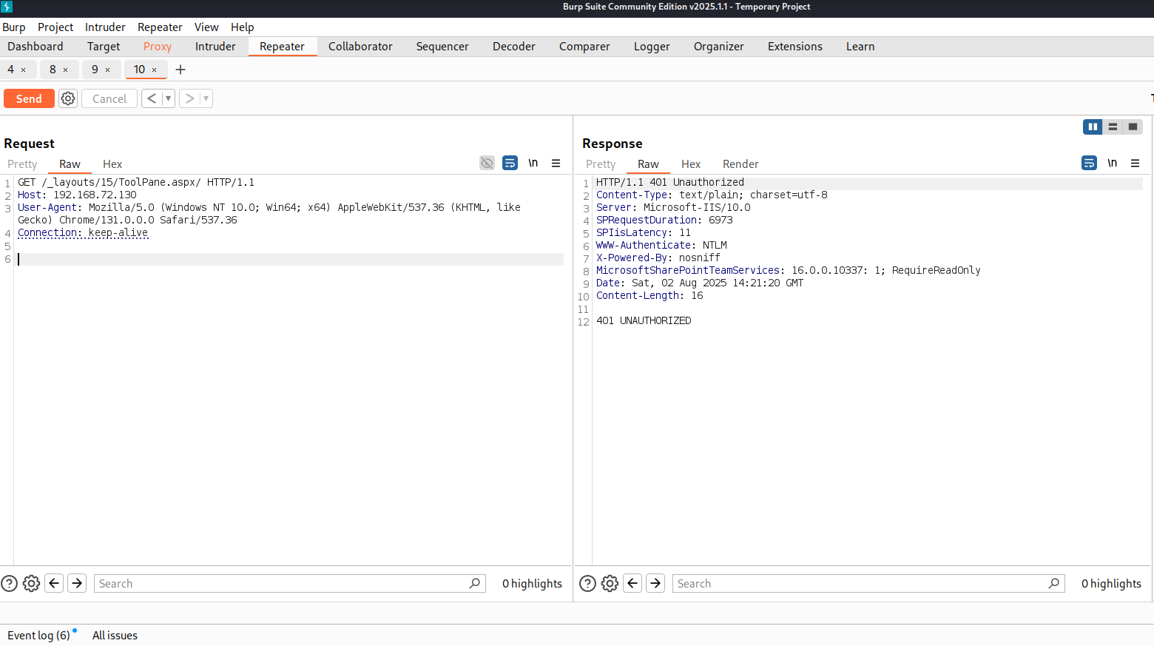This screenshot has width=1154, height=646.
Task: Switch to Sequencer tab
Action: (x=442, y=46)
